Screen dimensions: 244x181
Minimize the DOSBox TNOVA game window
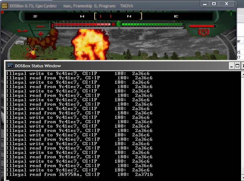(205, 4)
